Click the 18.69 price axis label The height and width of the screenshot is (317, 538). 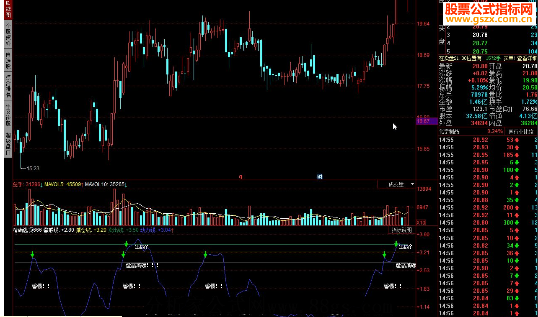pos(423,55)
